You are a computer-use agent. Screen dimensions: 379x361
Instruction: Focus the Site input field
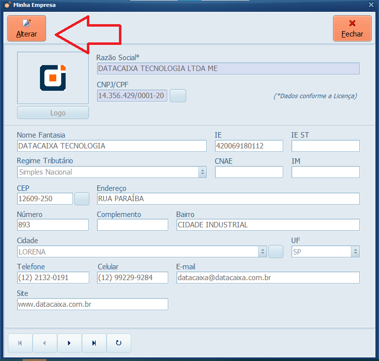[92, 304]
